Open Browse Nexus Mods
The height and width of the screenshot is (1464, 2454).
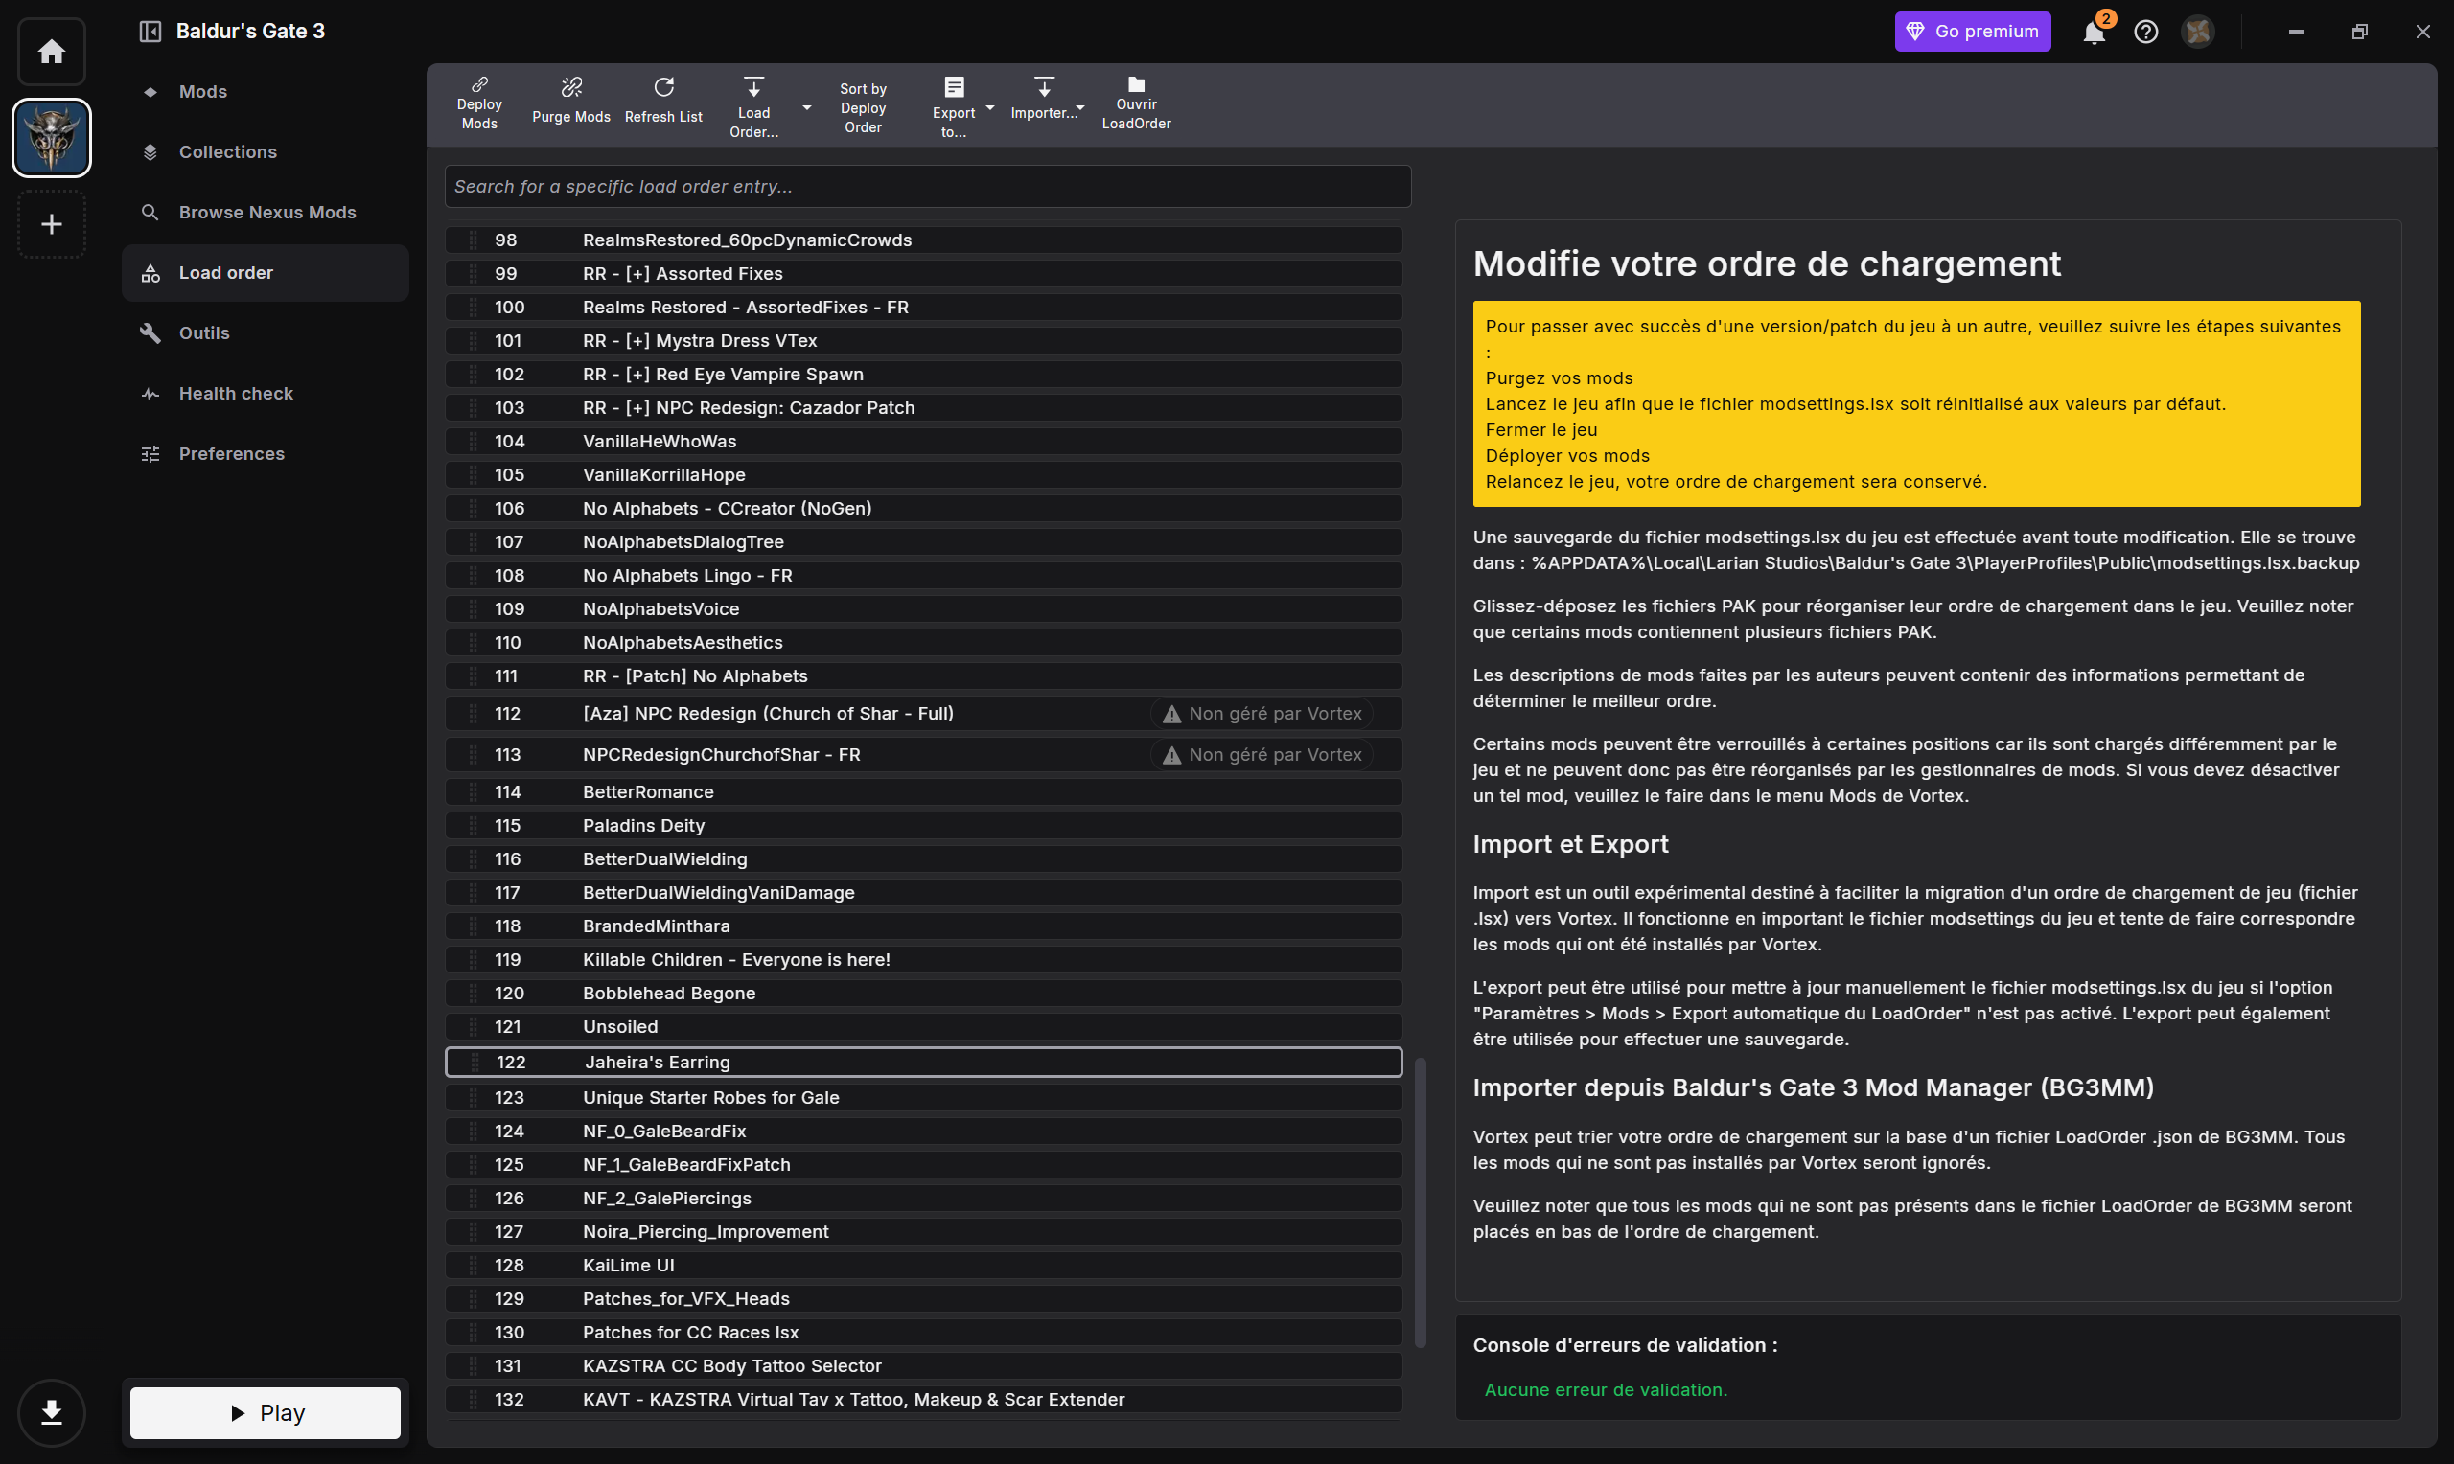(x=266, y=212)
